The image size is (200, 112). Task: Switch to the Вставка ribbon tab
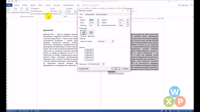[x=25, y=5]
